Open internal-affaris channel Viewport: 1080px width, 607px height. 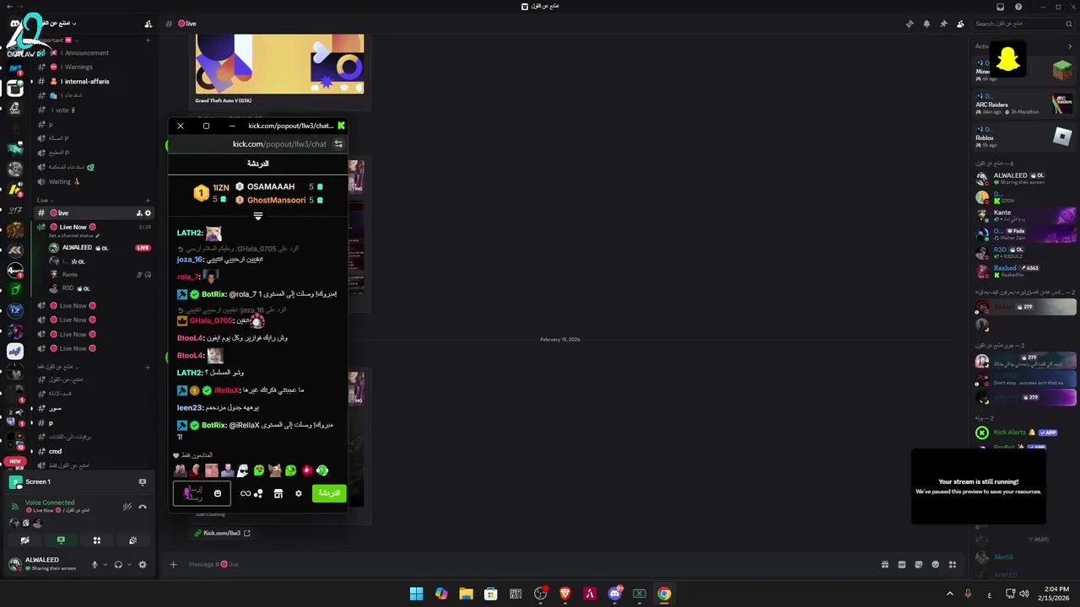coord(85,82)
